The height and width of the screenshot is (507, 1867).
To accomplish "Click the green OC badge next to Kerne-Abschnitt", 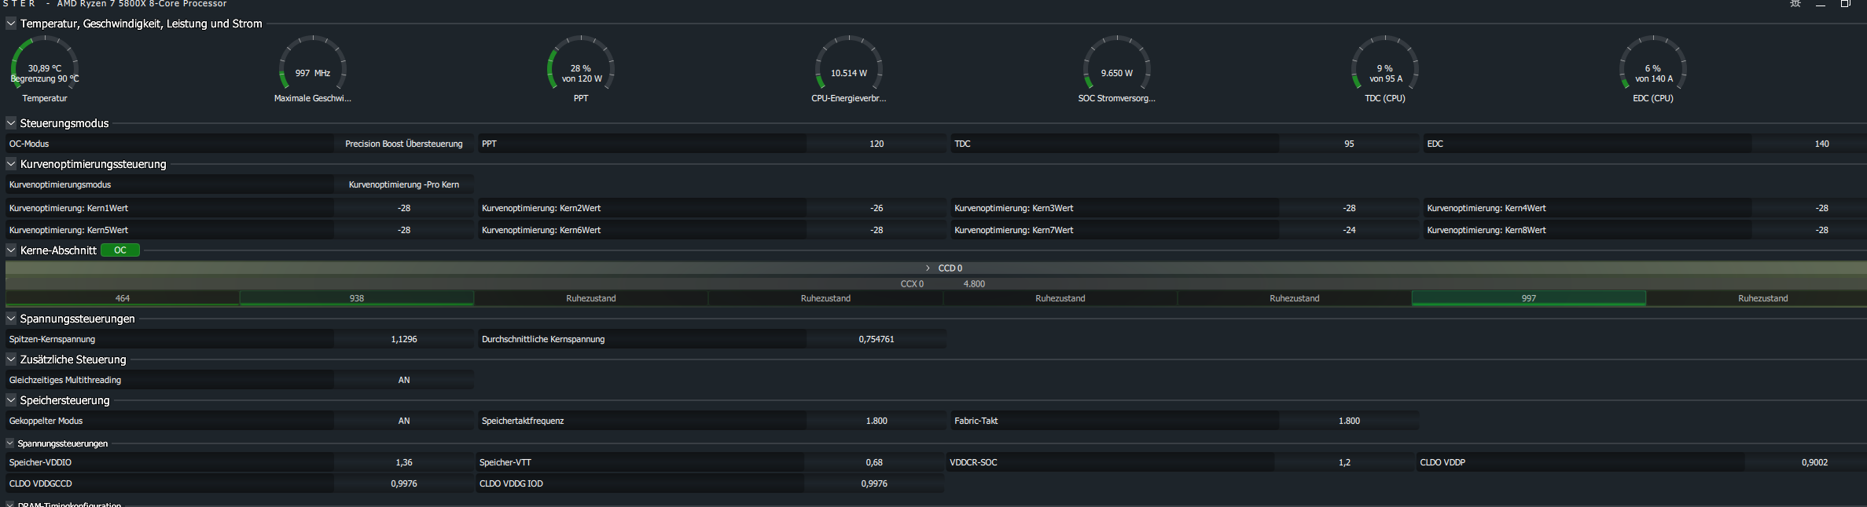I will (x=120, y=250).
